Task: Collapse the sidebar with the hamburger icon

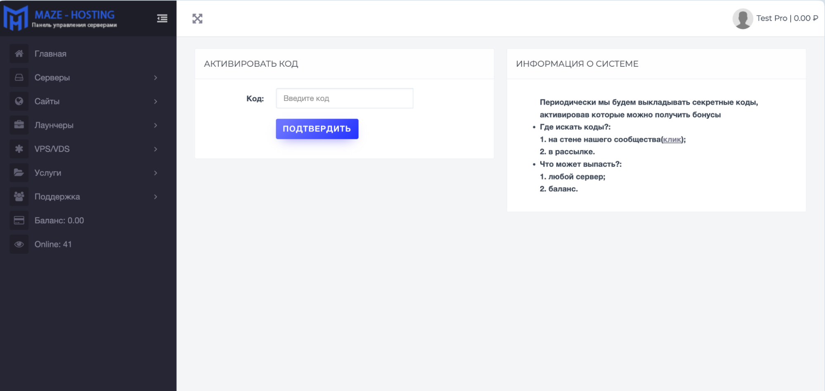Action: 162,18
